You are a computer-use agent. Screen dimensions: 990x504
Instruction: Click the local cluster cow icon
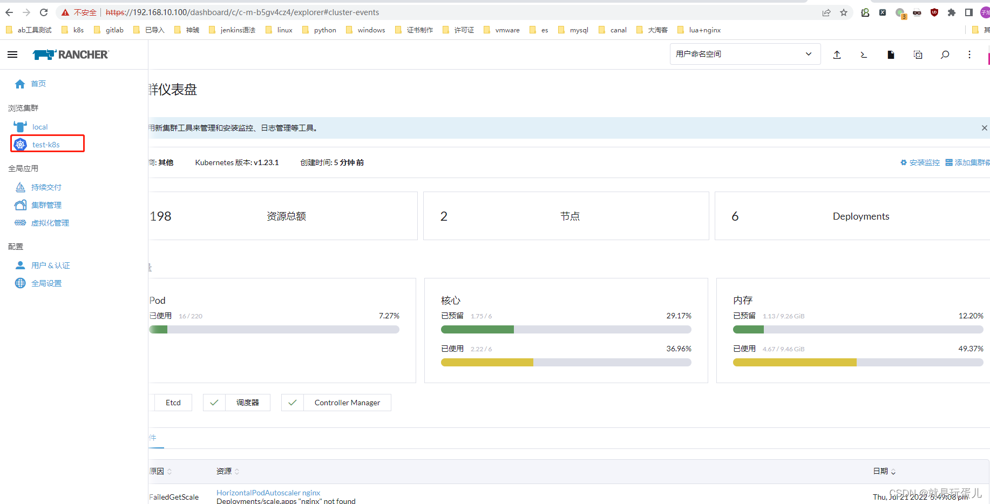tap(20, 127)
